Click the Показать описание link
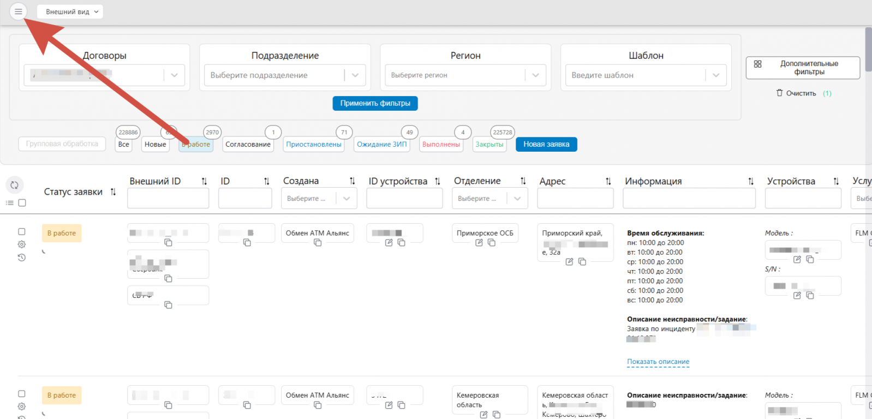 click(658, 362)
